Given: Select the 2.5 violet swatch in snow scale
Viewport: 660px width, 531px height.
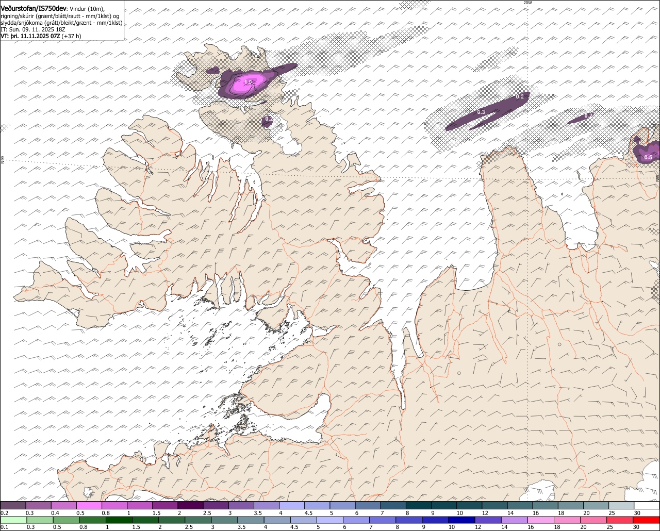Looking at the screenshot, I should (216, 505).
